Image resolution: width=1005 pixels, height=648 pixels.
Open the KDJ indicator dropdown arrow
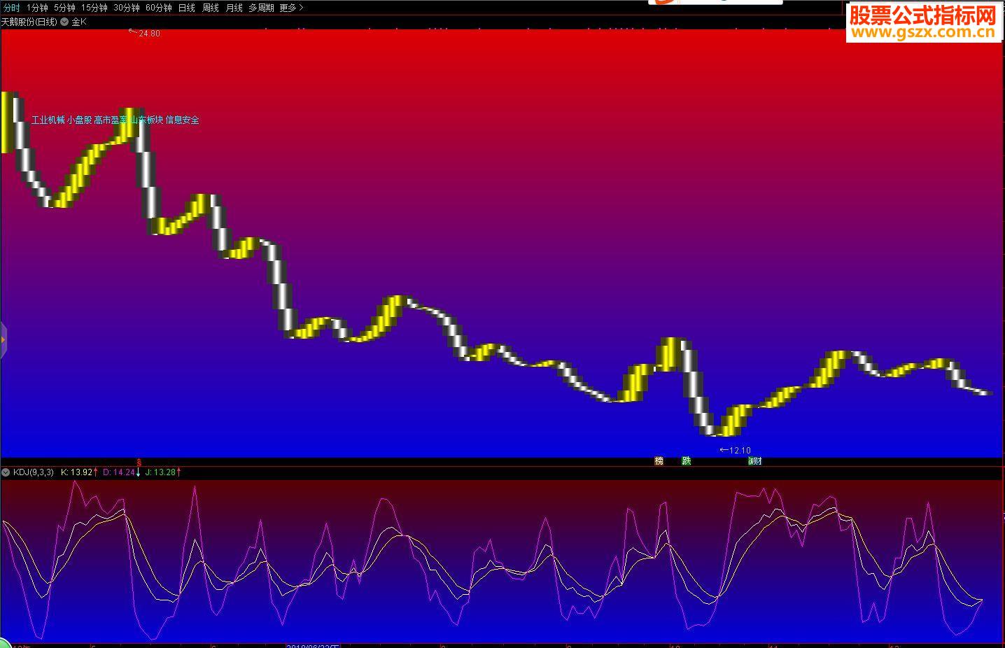[x=6, y=472]
